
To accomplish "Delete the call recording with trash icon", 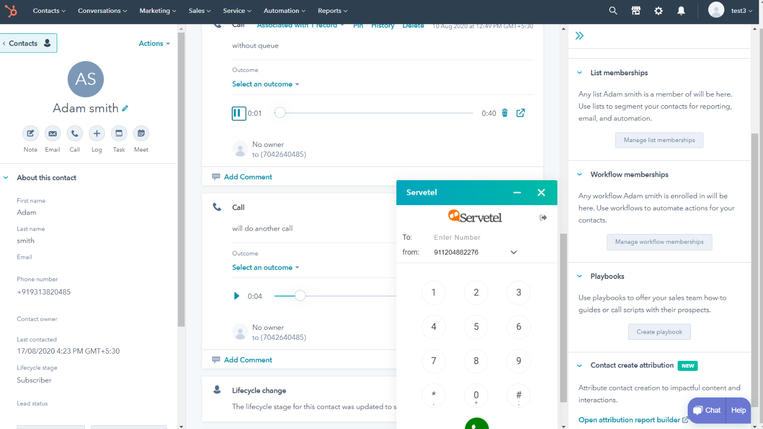I will pos(505,113).
